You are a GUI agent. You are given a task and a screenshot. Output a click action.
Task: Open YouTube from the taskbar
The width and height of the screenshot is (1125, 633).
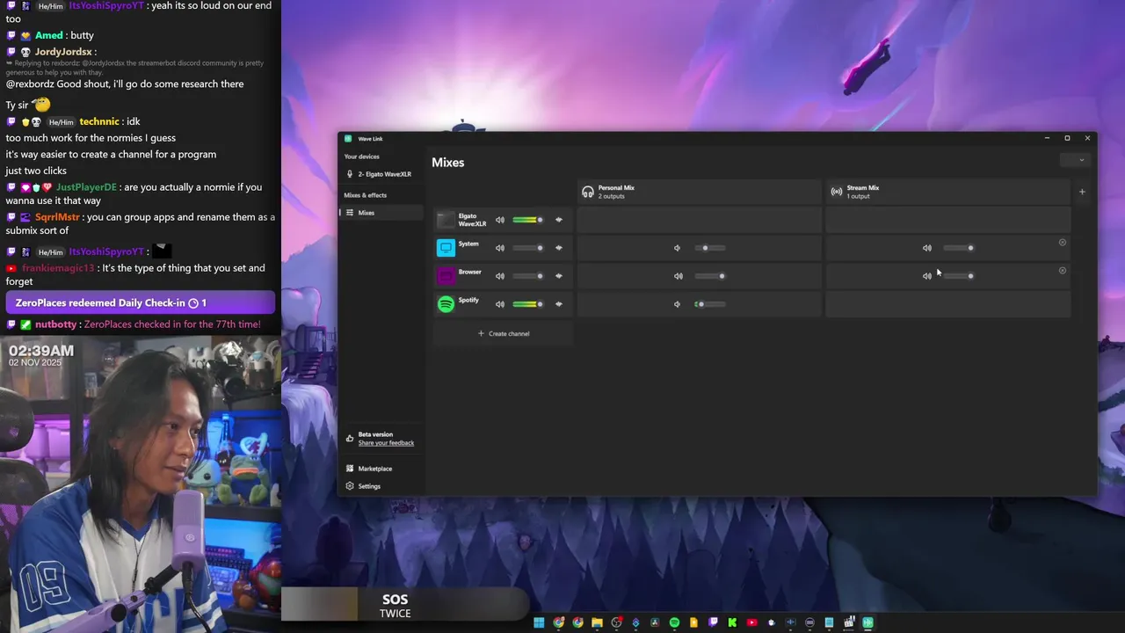751,622
